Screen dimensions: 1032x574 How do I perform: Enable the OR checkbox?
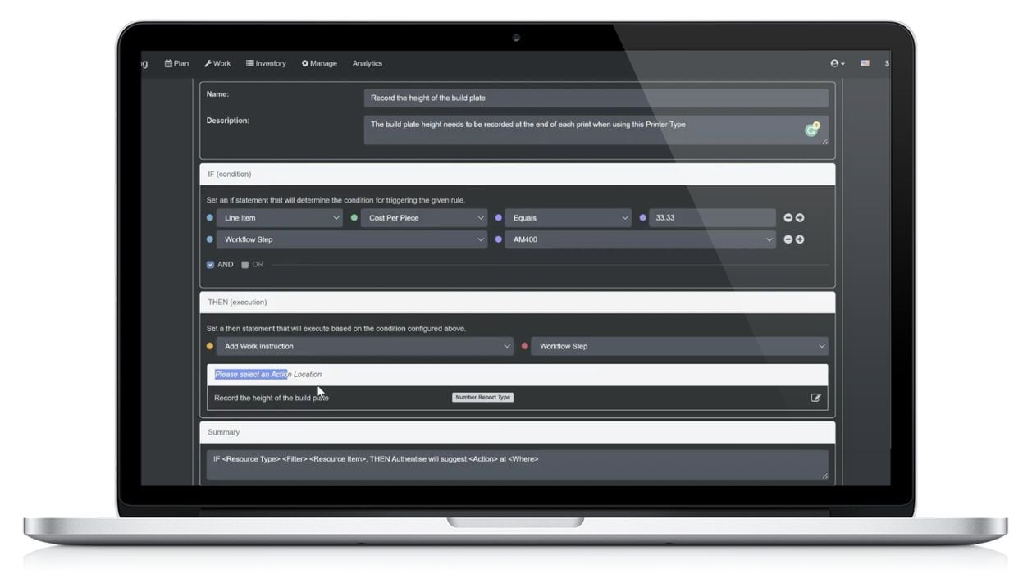(x=245, y=265)
